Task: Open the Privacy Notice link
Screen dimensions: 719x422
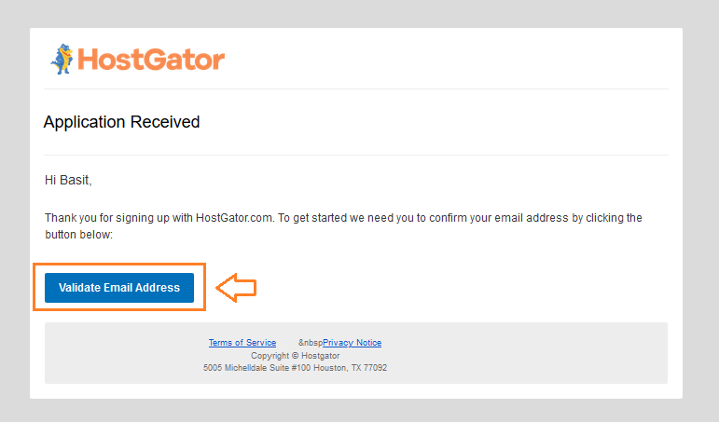Action: (x=353, y=343)
